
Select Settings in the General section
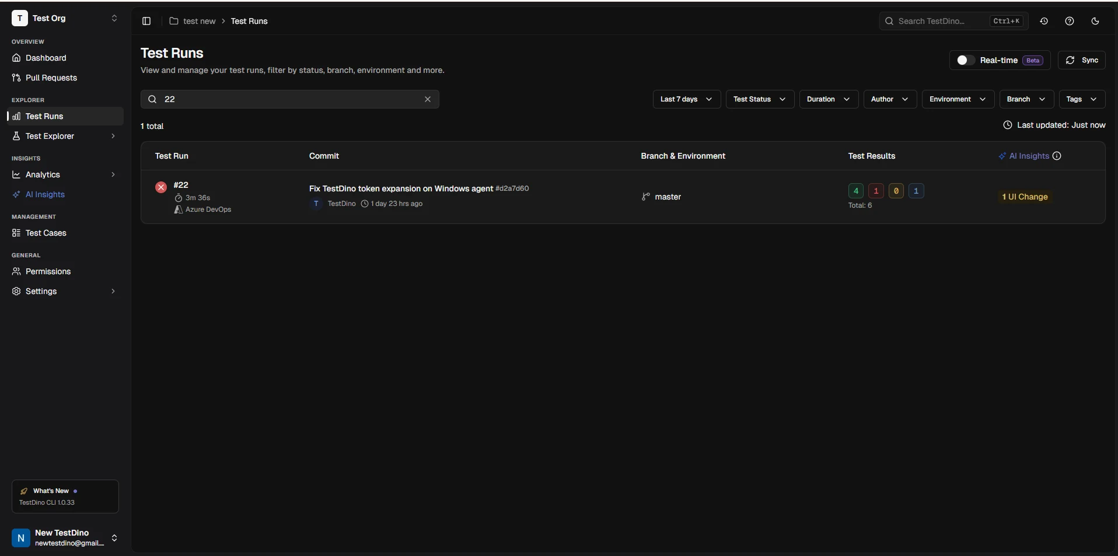(41, 291)
